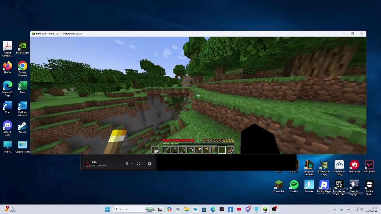Screen dimensions: 381x214
Task: Open Steam desktop shortcut
Action: click(x=22, y=127)
